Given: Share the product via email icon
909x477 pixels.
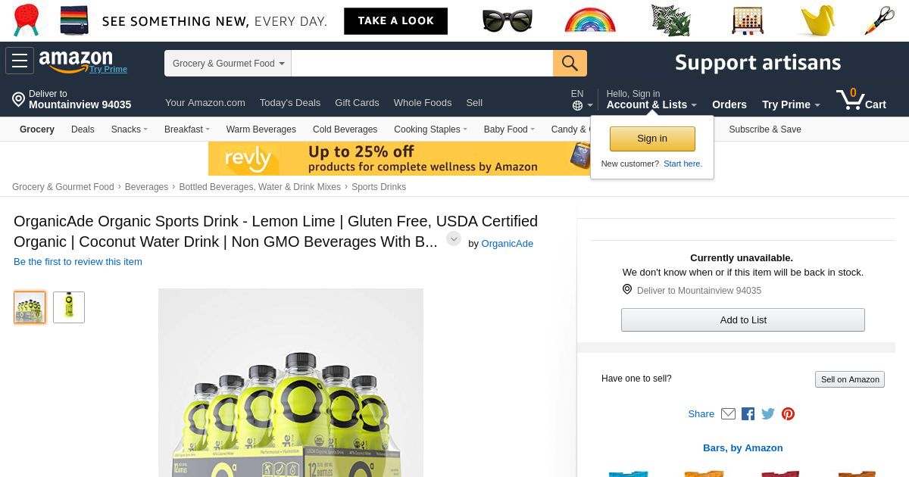Looking at the screenshot, I should tap(728, 413).
